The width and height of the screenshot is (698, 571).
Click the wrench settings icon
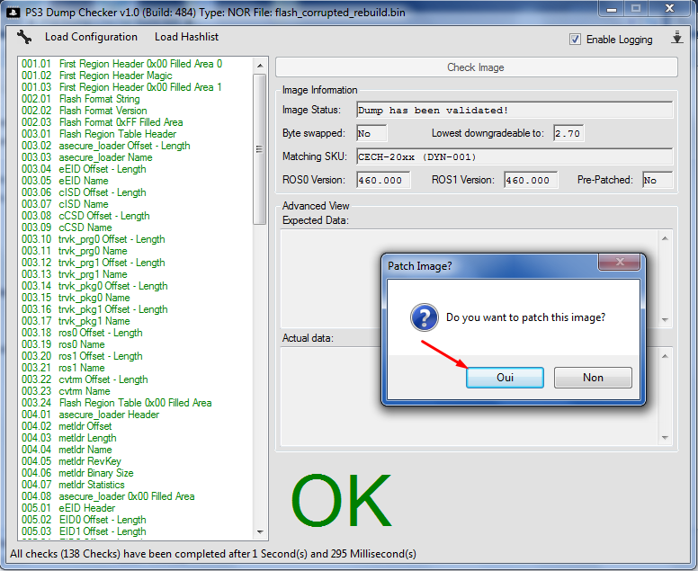pyautogui.click(x=24, y=37)
